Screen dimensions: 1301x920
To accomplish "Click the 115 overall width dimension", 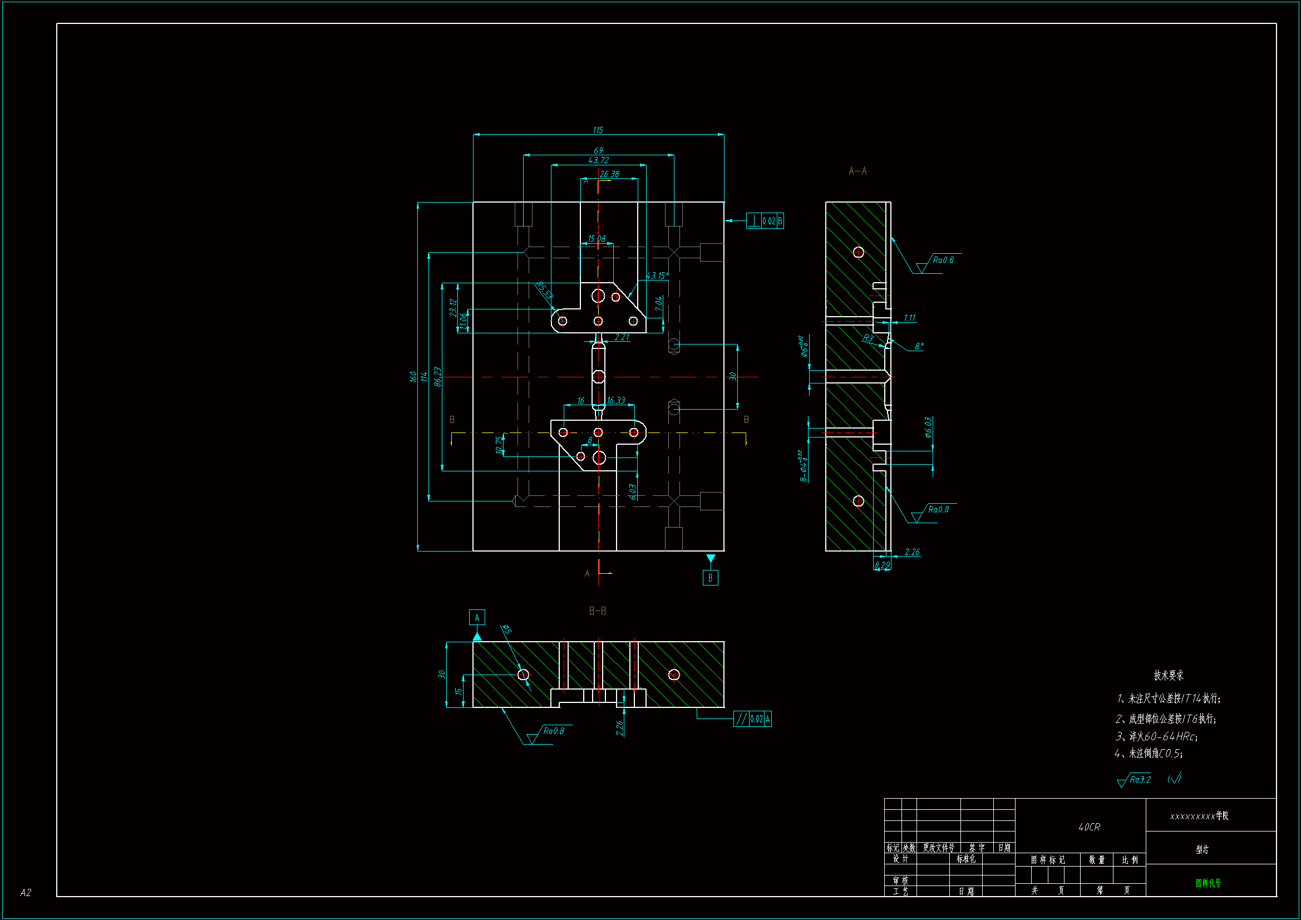I will (598, 130).
